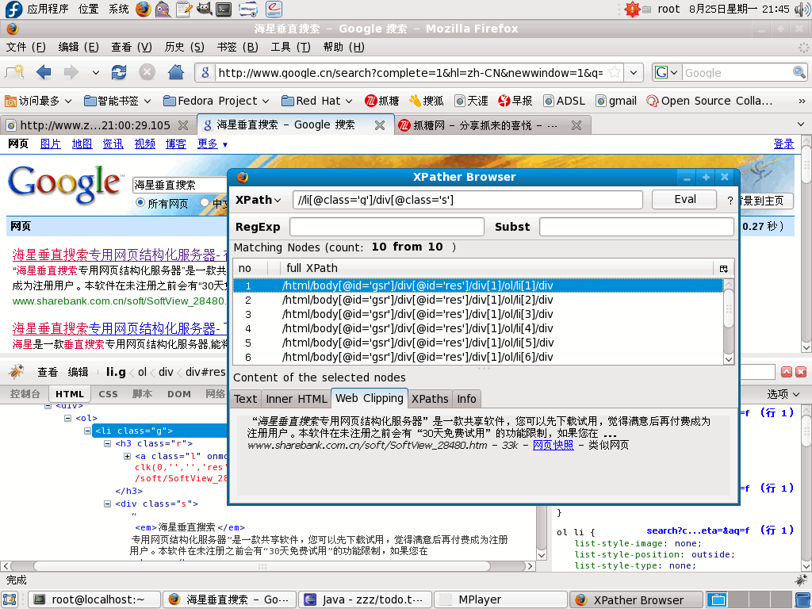The height and width of the screenshot is (609, 812).
Task: Open the first search result title link
Action: [119, 255]
